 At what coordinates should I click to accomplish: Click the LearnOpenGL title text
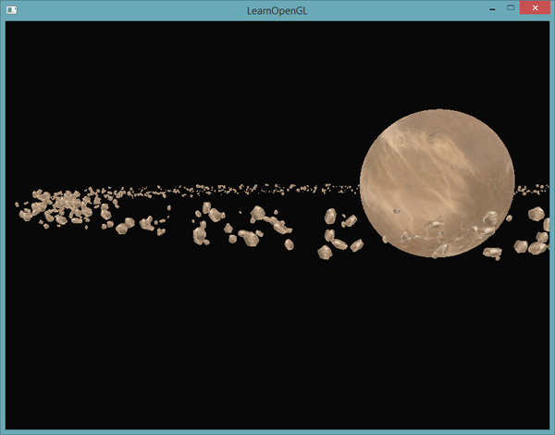click(277, 9)
